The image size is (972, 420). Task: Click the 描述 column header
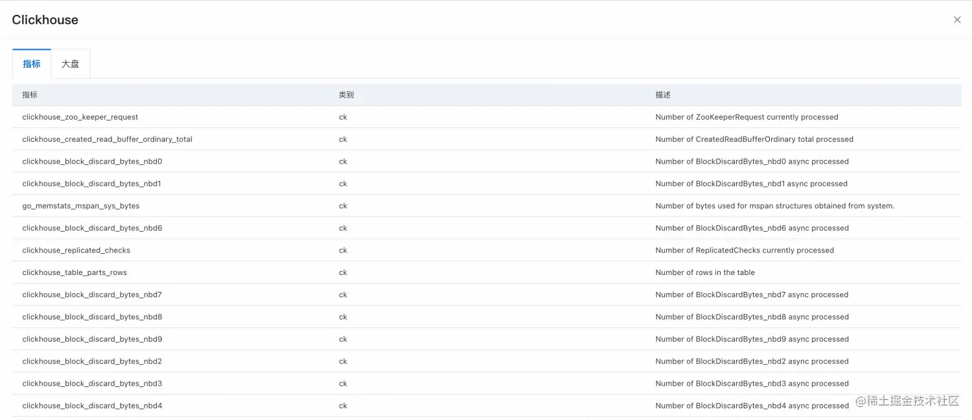(x=663, y=94)
